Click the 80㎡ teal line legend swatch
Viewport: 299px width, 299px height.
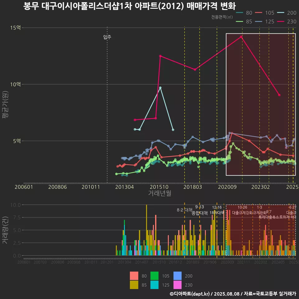pos(239,13)
